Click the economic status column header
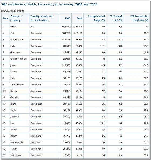 (42, 18)
